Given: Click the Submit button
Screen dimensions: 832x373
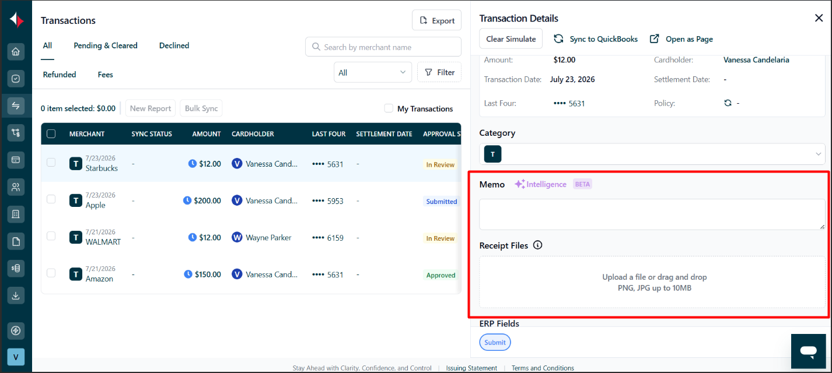Looking at the screenshot, I should [495, 342].
